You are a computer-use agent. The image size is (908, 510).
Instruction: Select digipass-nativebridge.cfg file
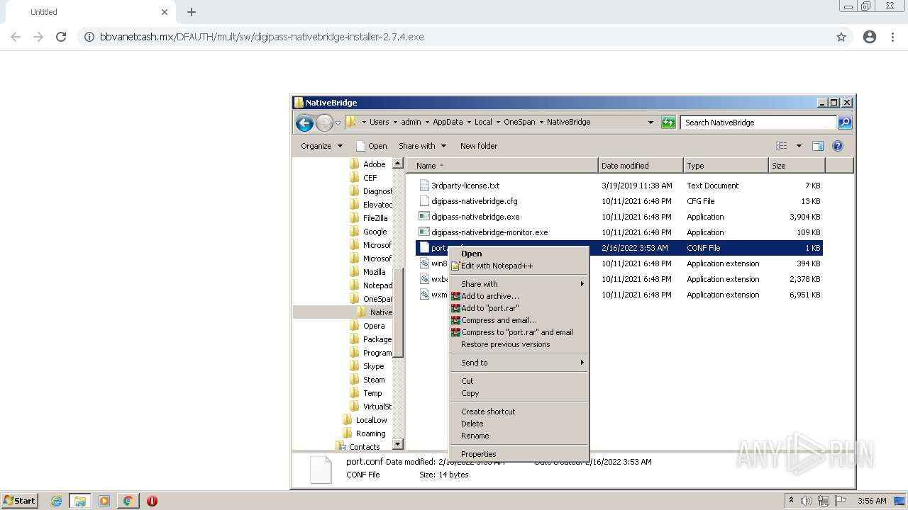[x=475, y=201]
